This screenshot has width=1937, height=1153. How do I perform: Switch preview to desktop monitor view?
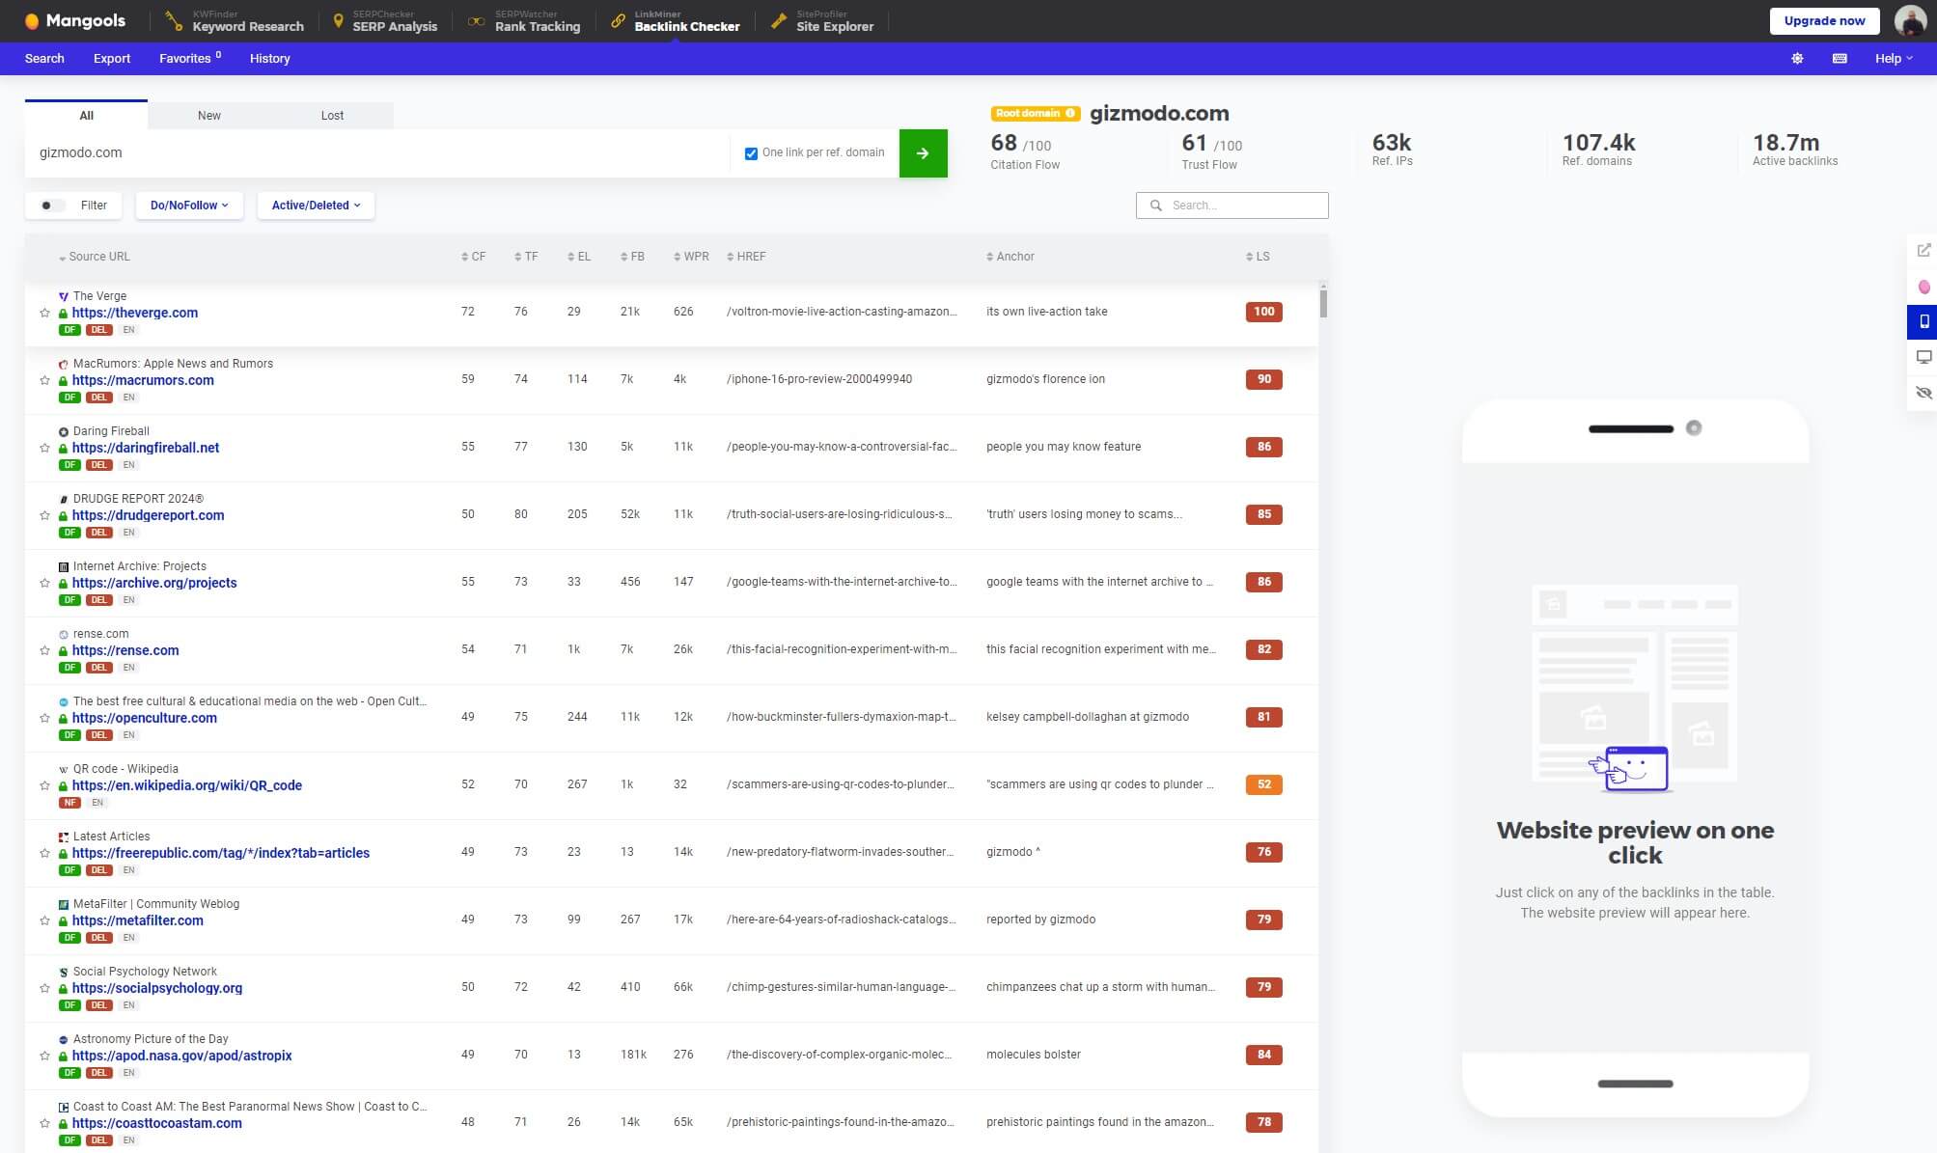[1923, 358]
